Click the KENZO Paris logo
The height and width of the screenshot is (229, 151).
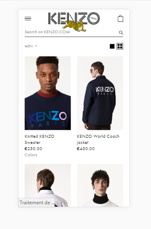coord(74,19)
